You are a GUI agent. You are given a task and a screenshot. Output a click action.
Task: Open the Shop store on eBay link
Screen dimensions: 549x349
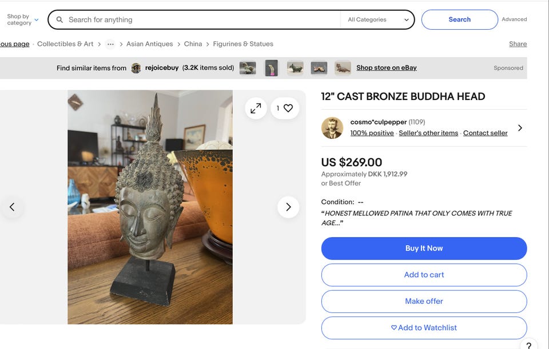point(386,68)
